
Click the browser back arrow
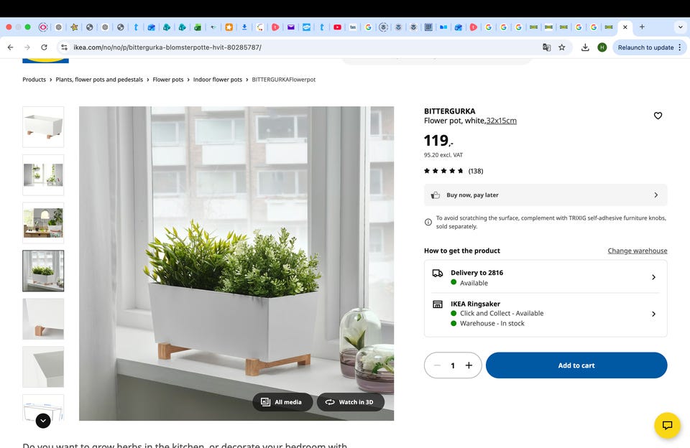click(x=11, y=47)
